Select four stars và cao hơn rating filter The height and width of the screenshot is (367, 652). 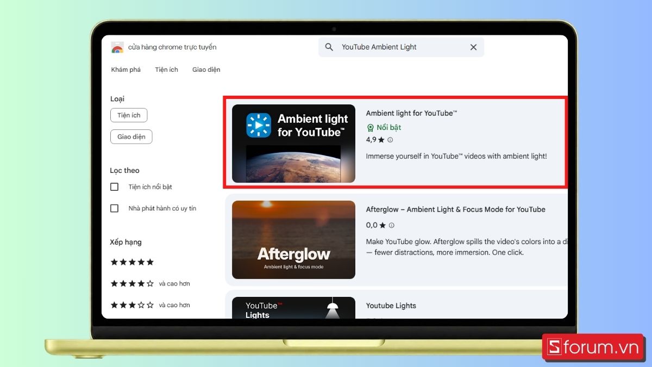[x=150, y=284]
